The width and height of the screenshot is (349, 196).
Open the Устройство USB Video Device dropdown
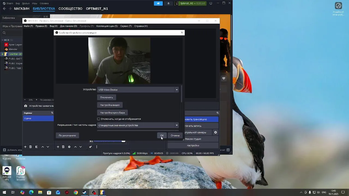pos(138,90)
